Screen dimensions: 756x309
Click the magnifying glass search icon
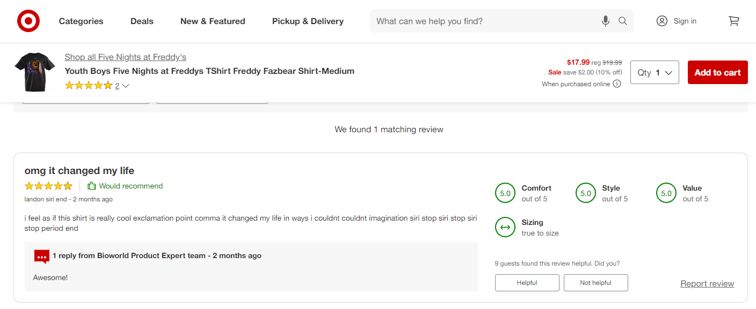622,21
